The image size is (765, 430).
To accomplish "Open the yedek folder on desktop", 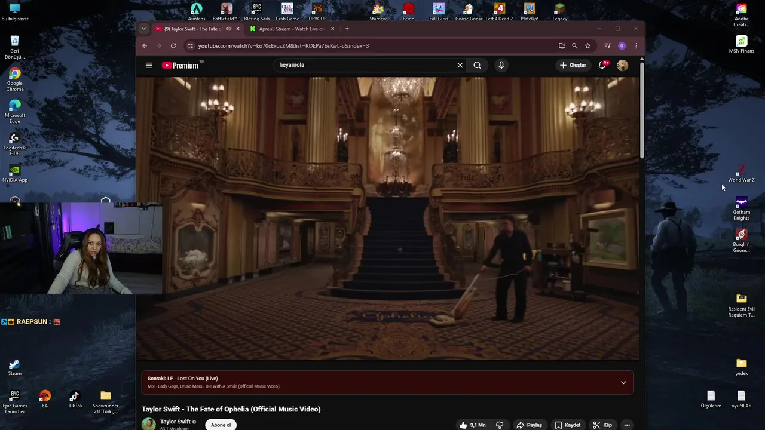I will [742, 367].
